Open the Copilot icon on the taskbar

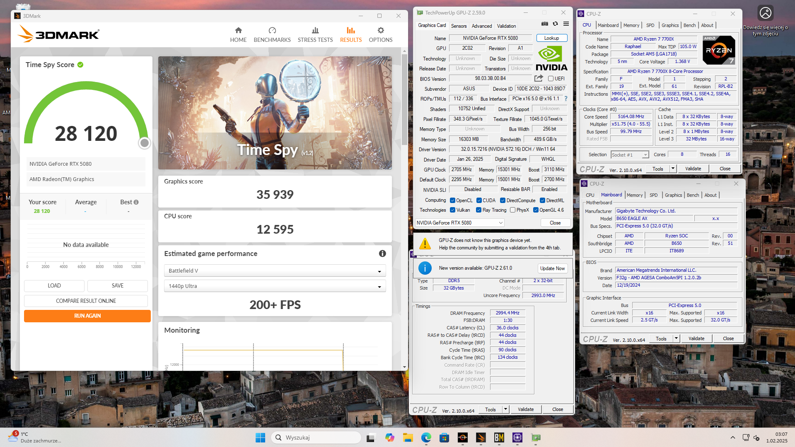[x=389, y=437]
